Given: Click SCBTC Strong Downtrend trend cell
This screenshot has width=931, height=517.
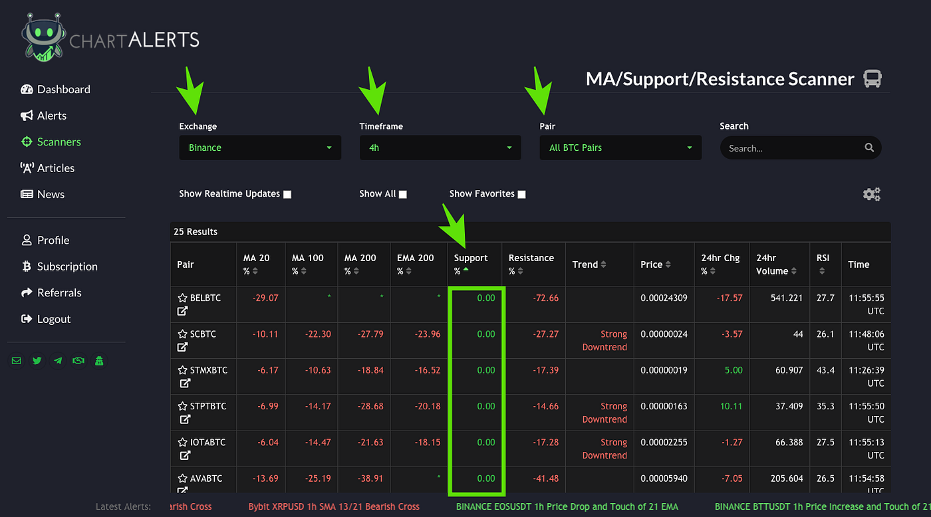Looking at the screenshot, I should pos(604,340).
